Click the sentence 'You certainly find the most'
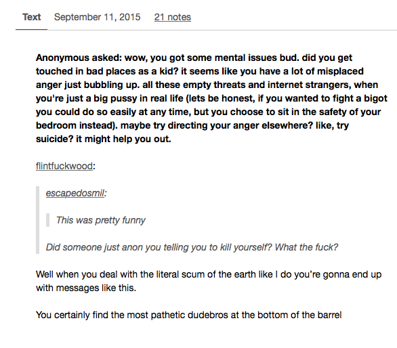This screenshot has height=348, width=397. (188, 315)
